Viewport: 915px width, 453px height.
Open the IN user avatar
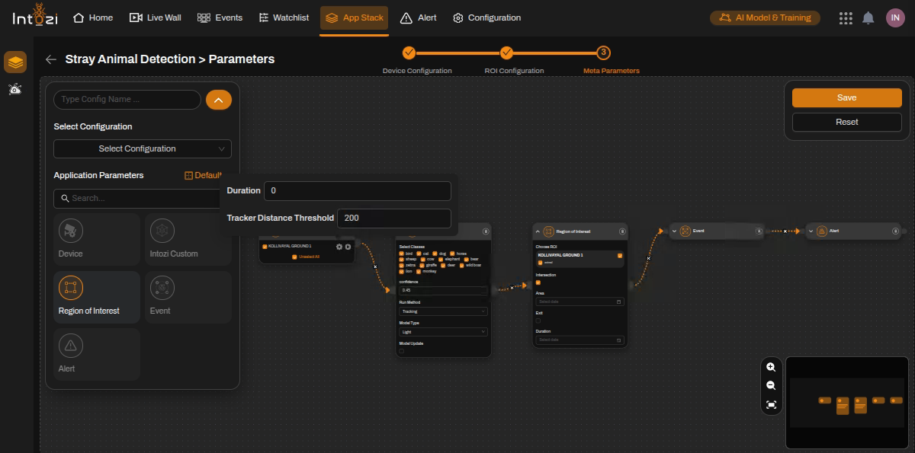click(x=895, y=18)
